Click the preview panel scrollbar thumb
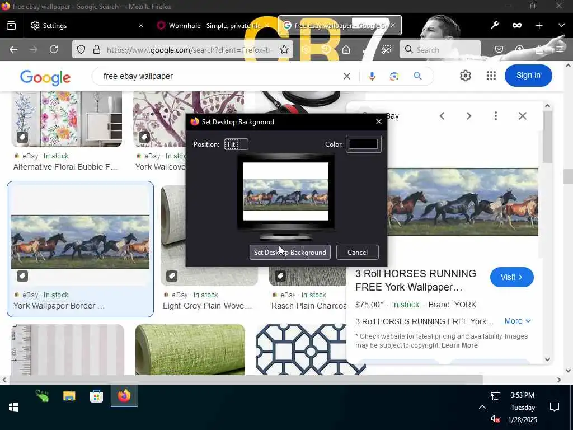The height and width of the screenshot is (430, 573). (x=547, y=137)
